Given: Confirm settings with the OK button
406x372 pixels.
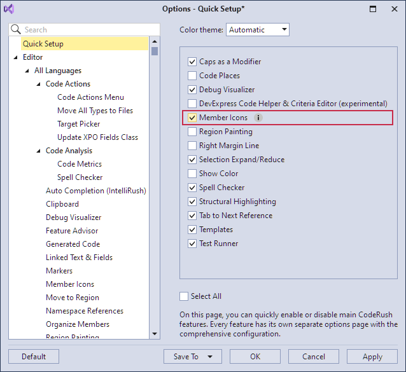Looking at the screenshot, I should coord(255,357).
